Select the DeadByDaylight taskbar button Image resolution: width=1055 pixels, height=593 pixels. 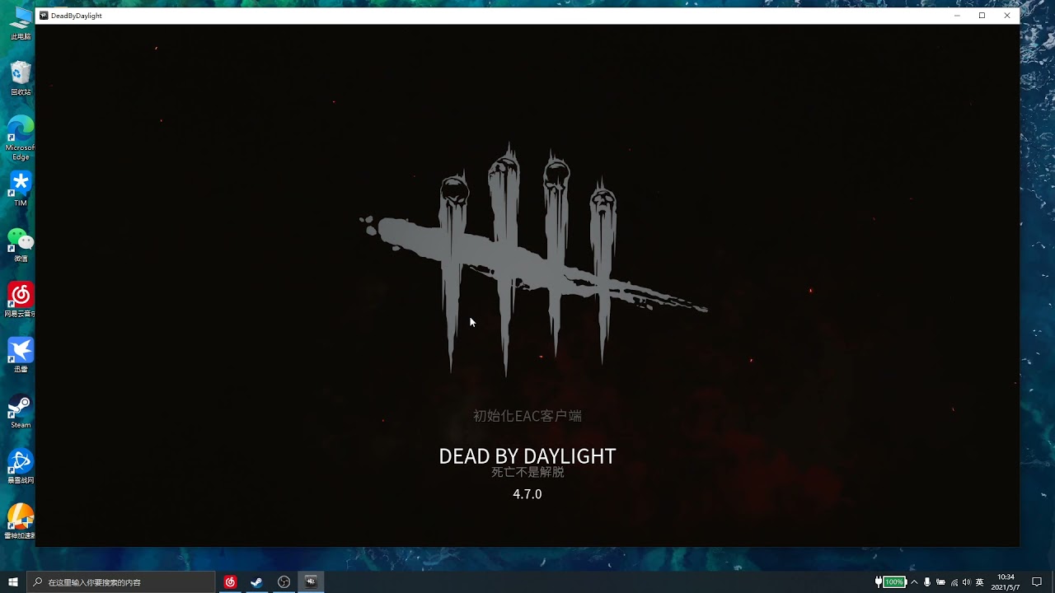coord(311,582)
